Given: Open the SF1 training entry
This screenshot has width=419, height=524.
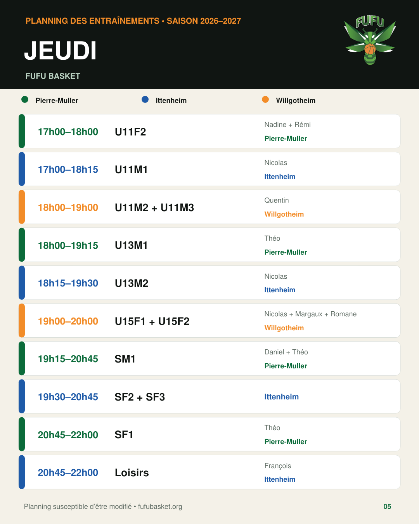Looking at the screenshot, I should pos(209,434).
